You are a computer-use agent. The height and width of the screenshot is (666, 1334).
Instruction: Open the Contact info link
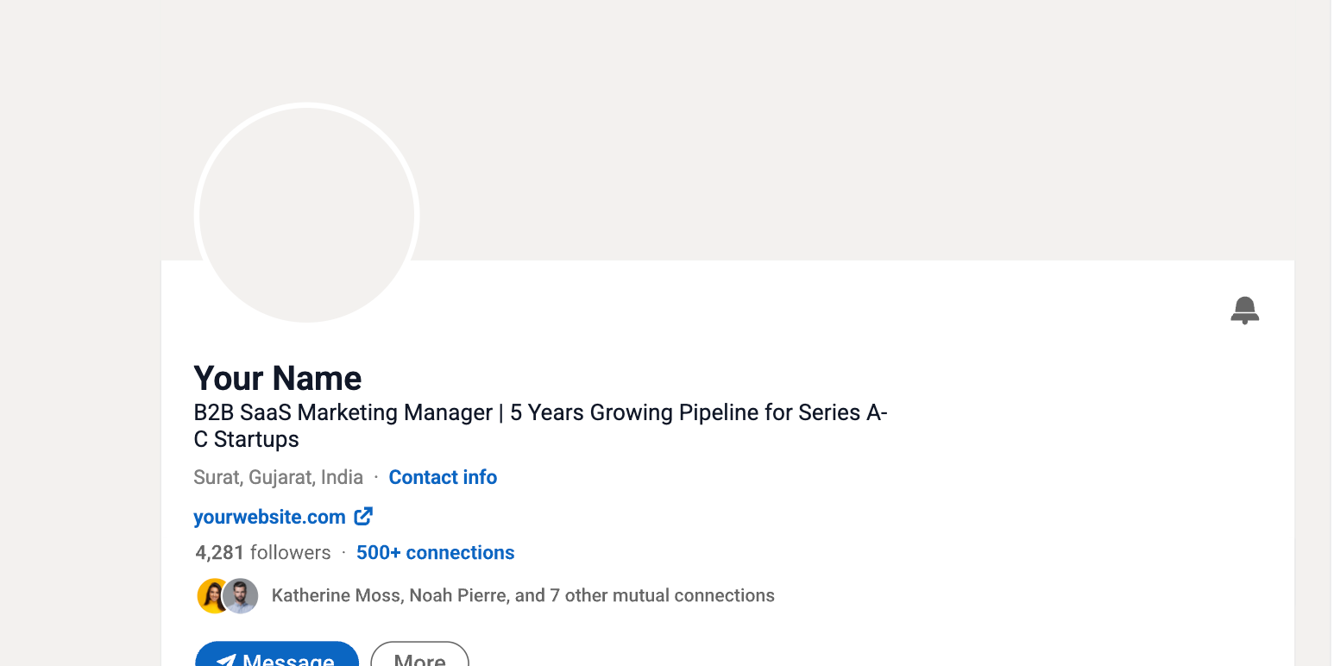(443, 477)
